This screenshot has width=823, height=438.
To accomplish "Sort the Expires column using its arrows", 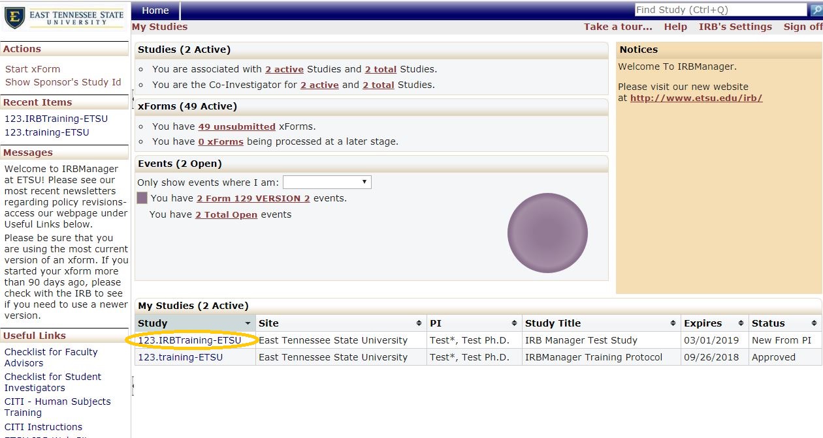I will click(741, 323).
